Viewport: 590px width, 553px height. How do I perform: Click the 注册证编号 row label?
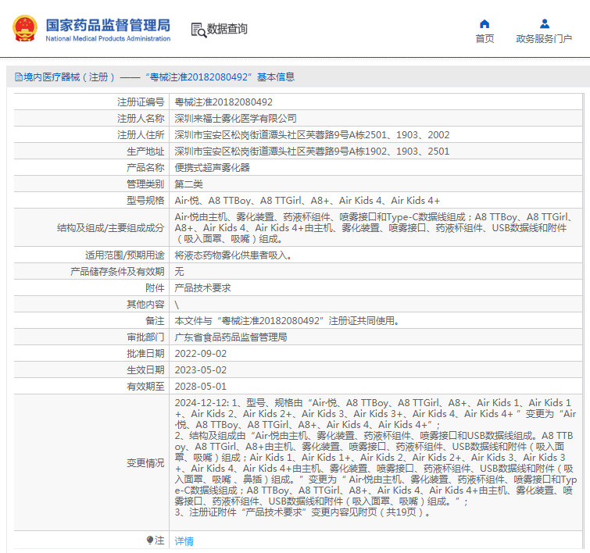pos(141,102)
